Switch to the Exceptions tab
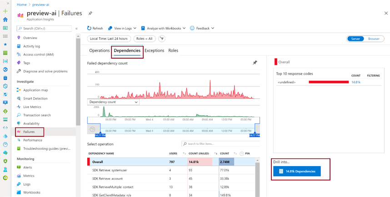This screenshot has height=197, width=390. click(x=155, y=50)
